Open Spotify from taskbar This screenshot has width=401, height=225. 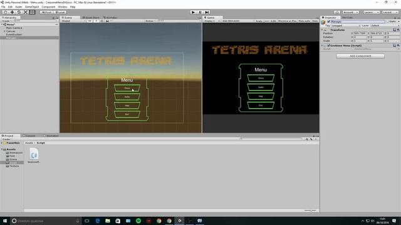[138, 221]
